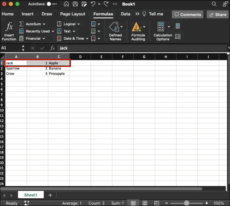Click the Save icon in the title bar
Viewport: 230px width, 206px height.
[75, 4]
